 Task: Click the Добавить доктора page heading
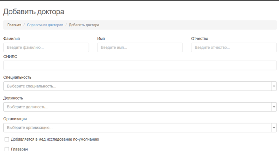34,12
